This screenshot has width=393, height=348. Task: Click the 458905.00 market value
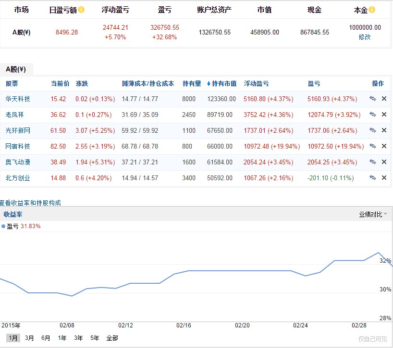265,32
